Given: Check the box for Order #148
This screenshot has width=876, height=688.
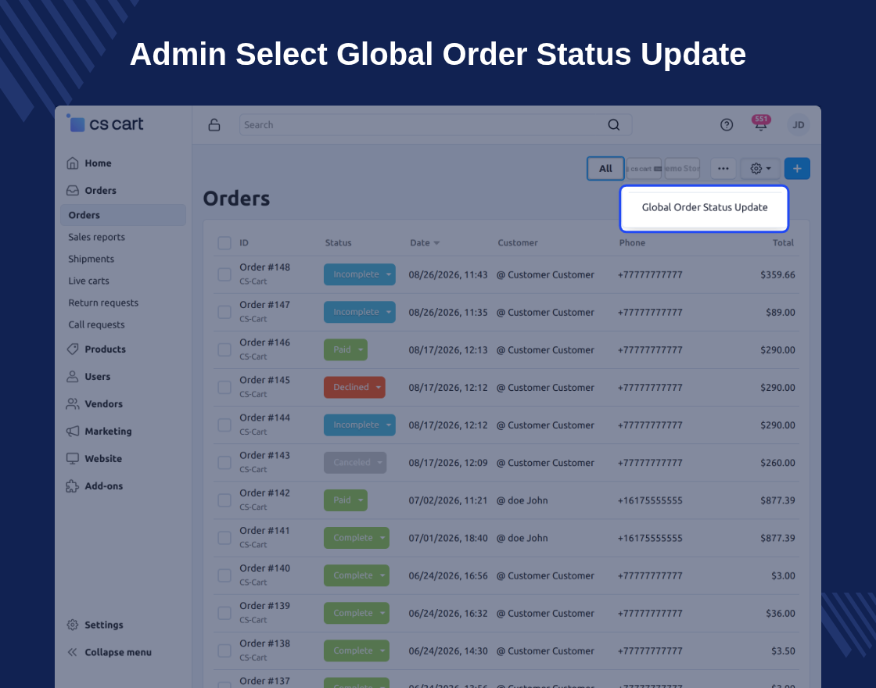Looking at the screenshot, I should 224,274.
